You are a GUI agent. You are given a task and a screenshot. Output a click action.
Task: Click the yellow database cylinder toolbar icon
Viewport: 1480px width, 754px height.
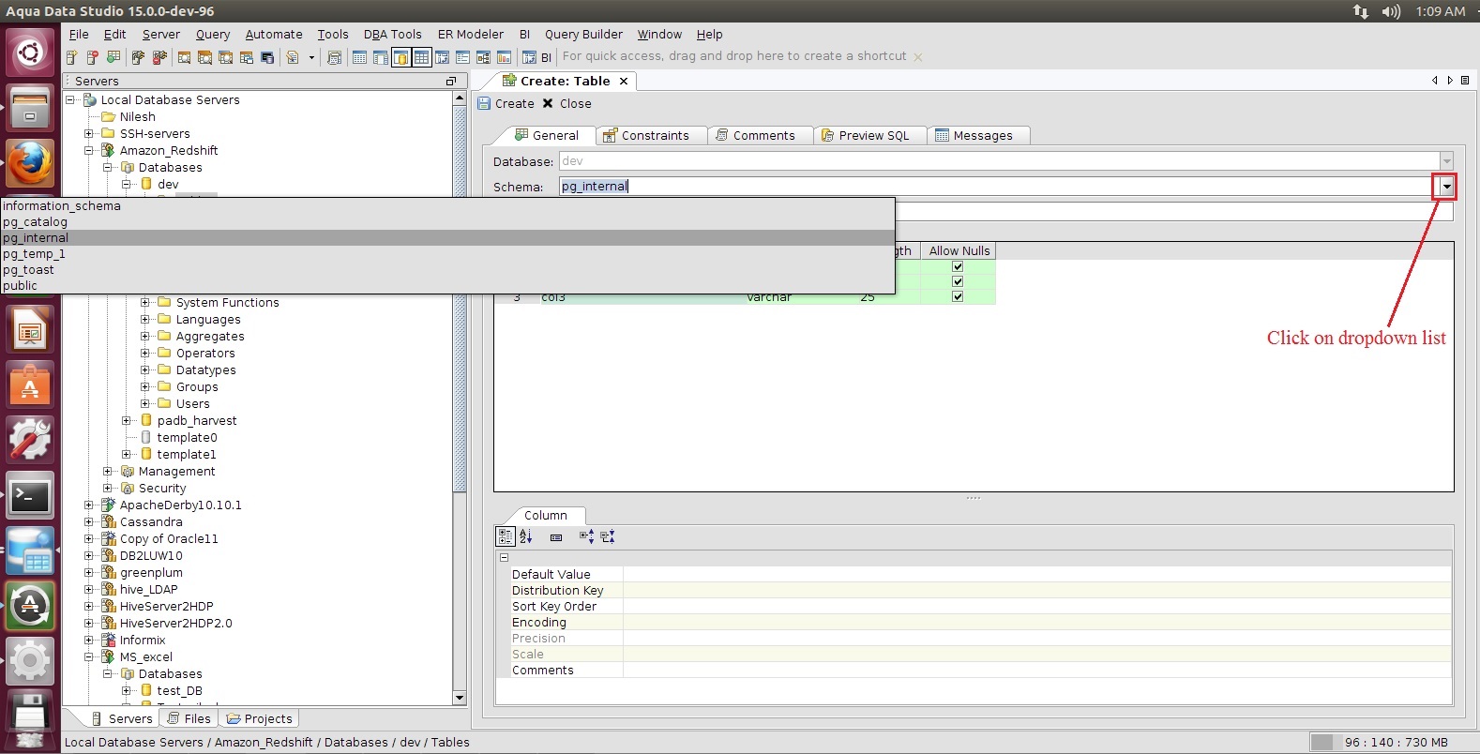pos(400,57)
